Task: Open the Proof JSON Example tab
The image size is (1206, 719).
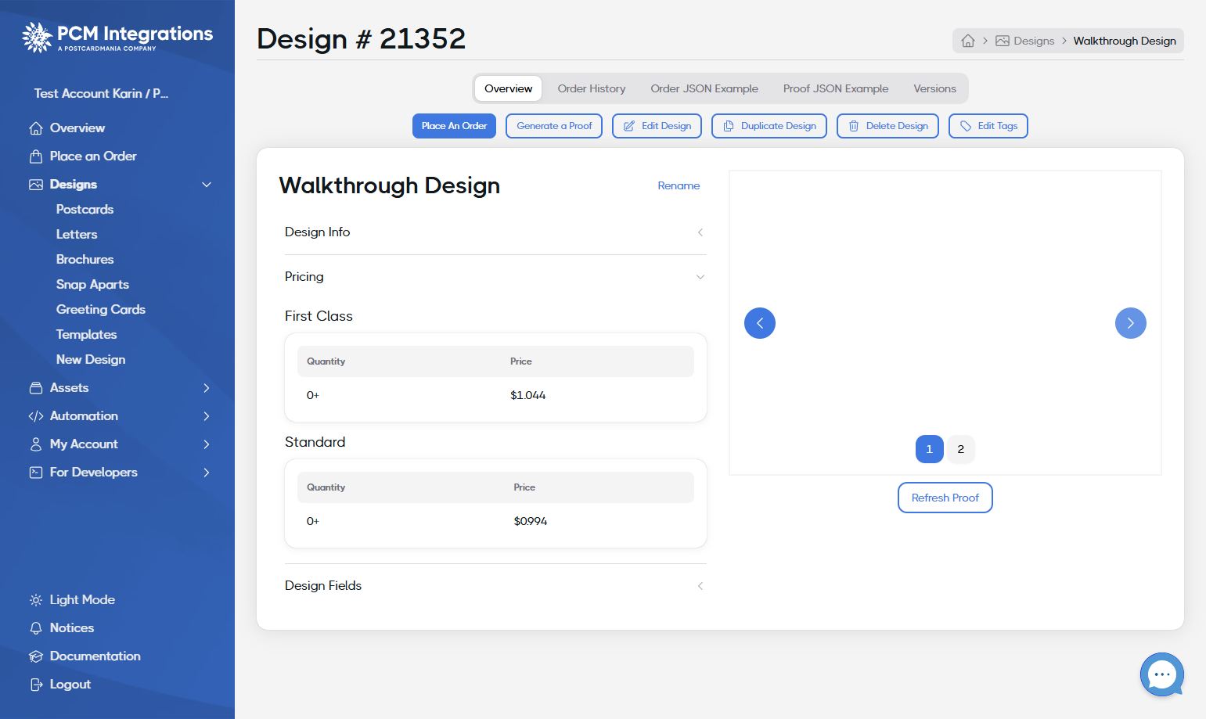Action: [x=836, y=88]
